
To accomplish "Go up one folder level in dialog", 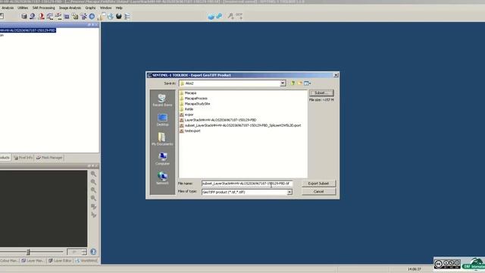I will click(293, 83).
